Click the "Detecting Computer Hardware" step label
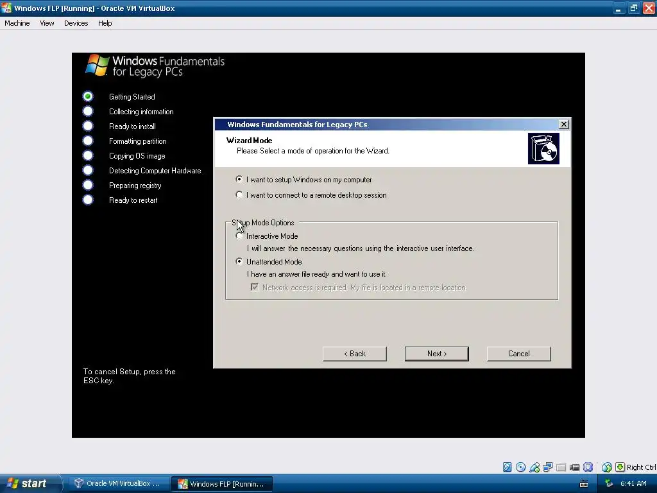The image size is (657, 493). (x=155, y=171)
